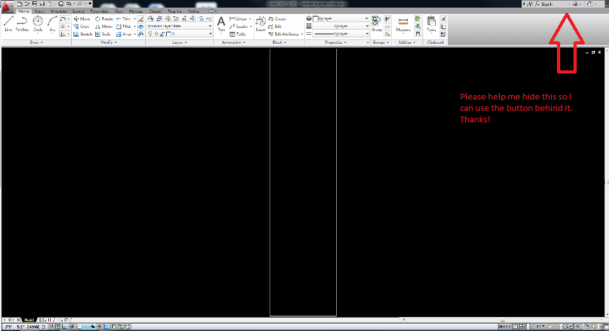This screenshot has width=609, height=331.
Task: Open the Layer Properties manager icon
Action: [x=150, y=18]
